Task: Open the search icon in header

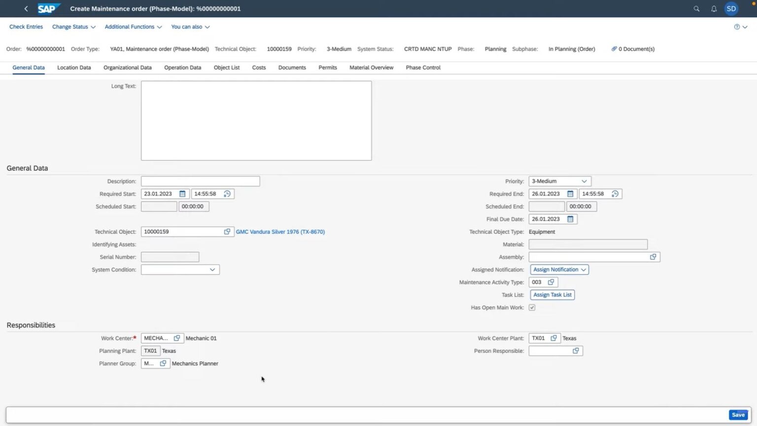Action: pyautogui.click(x=696, y=9)
